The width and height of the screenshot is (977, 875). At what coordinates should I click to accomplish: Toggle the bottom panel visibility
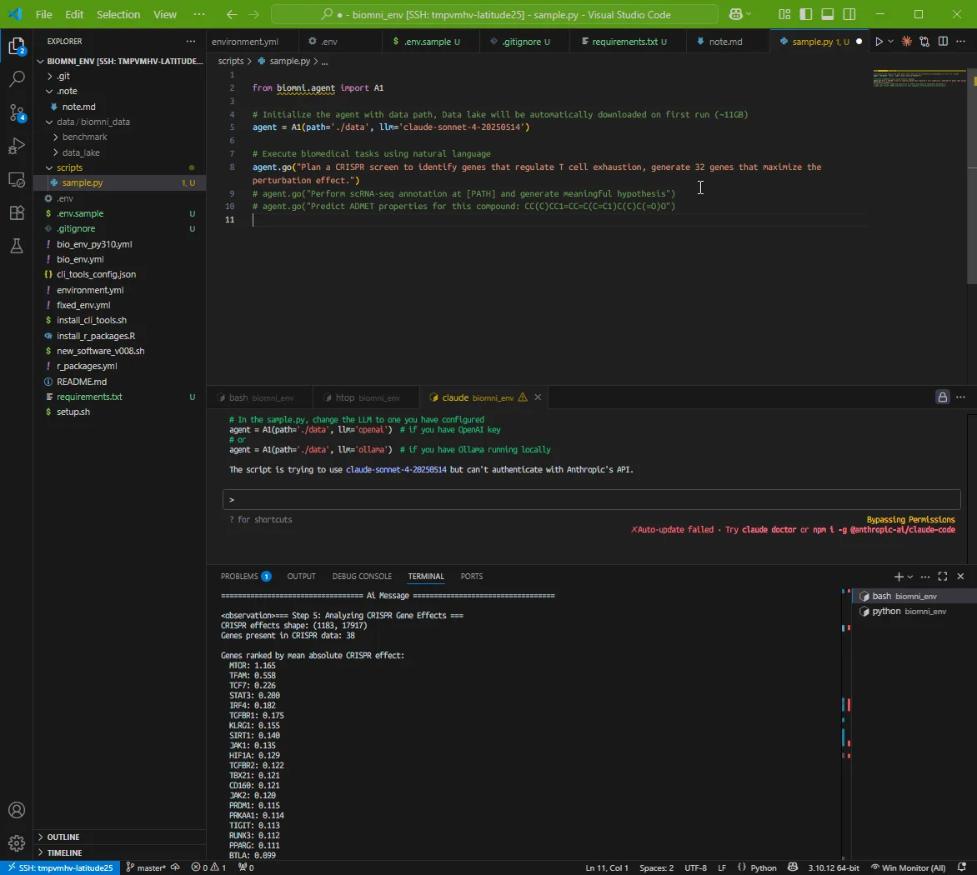[x=827, y=15]
